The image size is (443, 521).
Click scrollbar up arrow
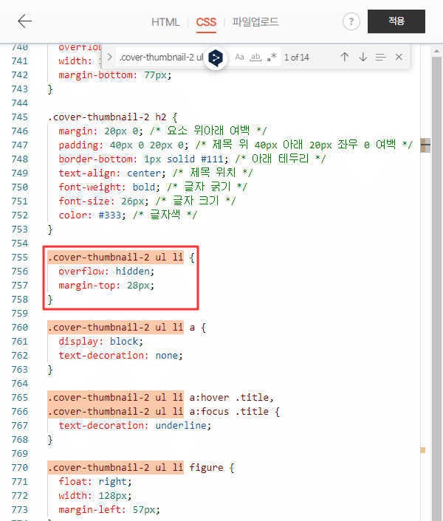[x=436, y=51]
